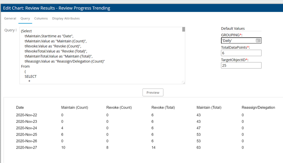This screenshot has width=283, height=163.
Task: Click the Revoke (Count) column header
Action: pyautogui.click(x=119, y=108)
